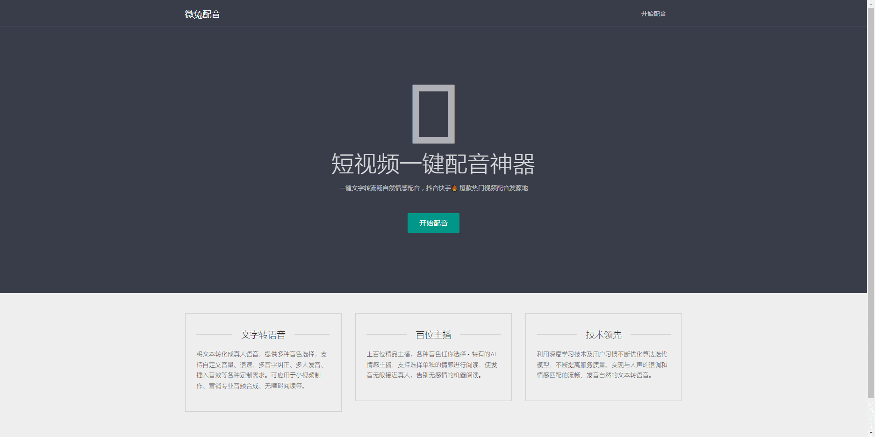
Task: Select the 百位主播 card title
Action: [x=433, y=335]
